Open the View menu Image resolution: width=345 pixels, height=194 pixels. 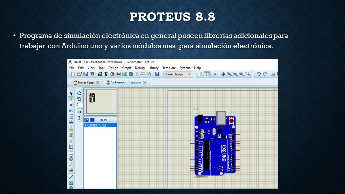[x=91, y=68]
